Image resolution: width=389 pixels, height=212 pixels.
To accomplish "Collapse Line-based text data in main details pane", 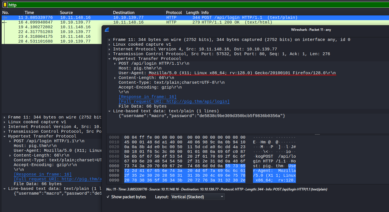I will (4, 189).
